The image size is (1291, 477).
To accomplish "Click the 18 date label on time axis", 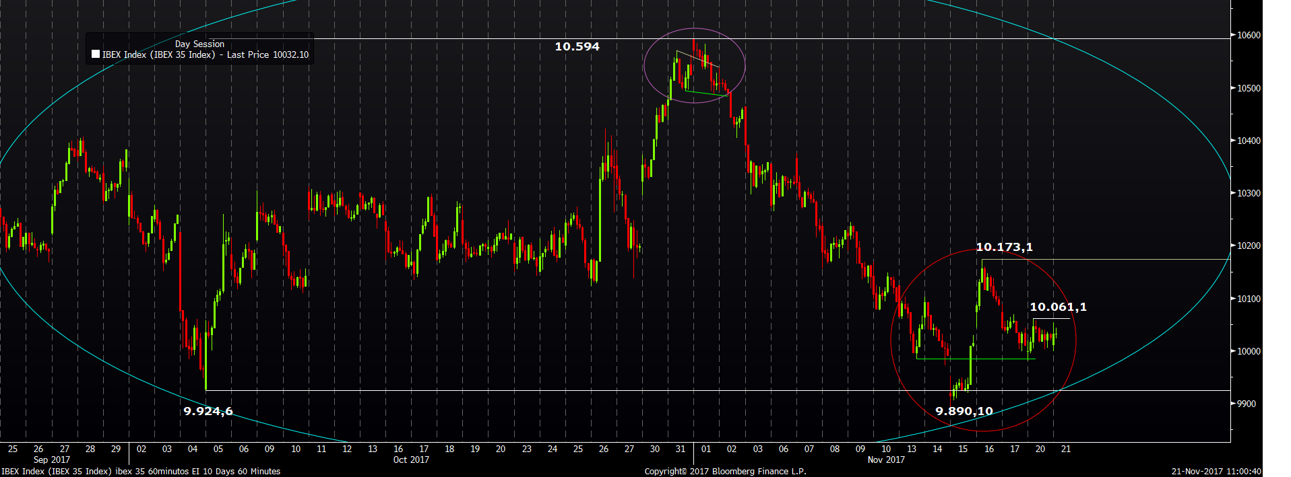I will point(449,449).
